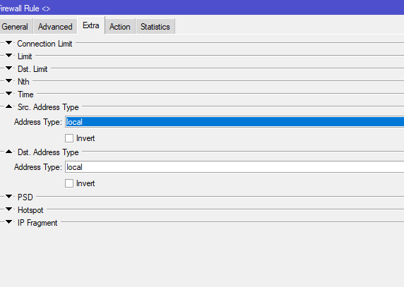Open the Advanced tab

click(55, 27)
